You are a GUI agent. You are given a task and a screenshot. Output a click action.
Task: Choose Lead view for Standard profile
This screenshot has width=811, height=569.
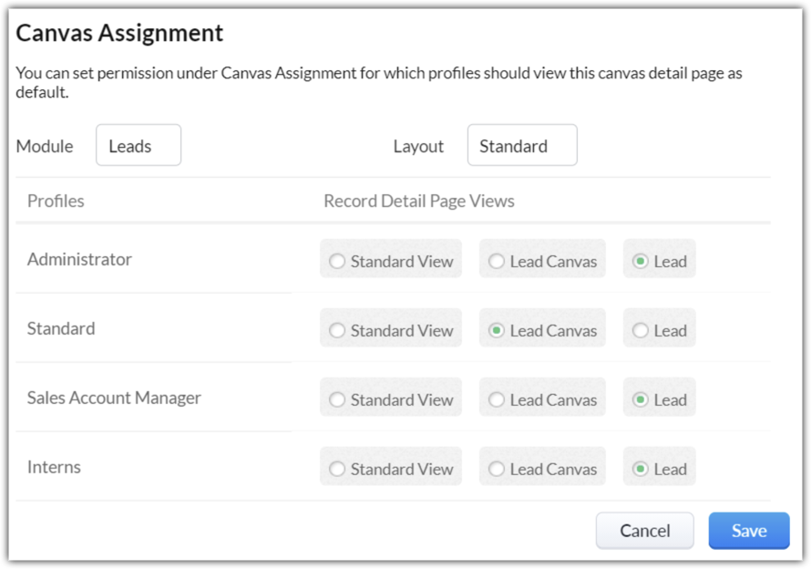[x=641, y=331]
